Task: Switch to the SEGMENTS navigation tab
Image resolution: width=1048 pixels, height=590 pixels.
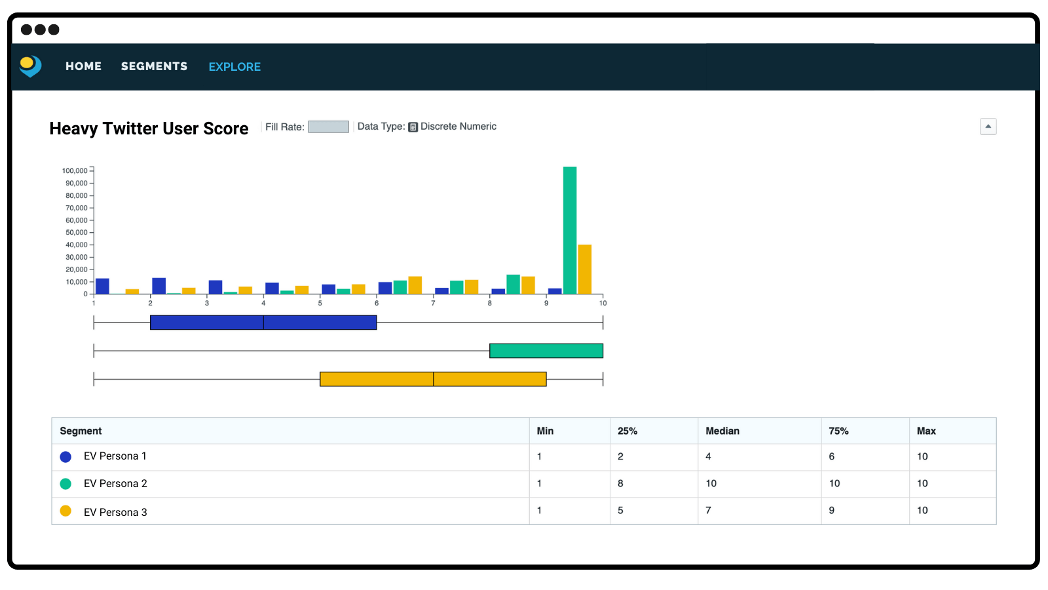Action: pyautogui.click(x=154, y=66)
